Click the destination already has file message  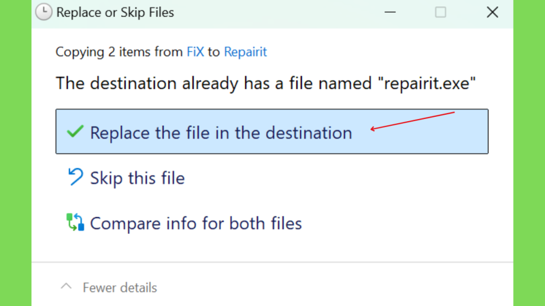266,83
